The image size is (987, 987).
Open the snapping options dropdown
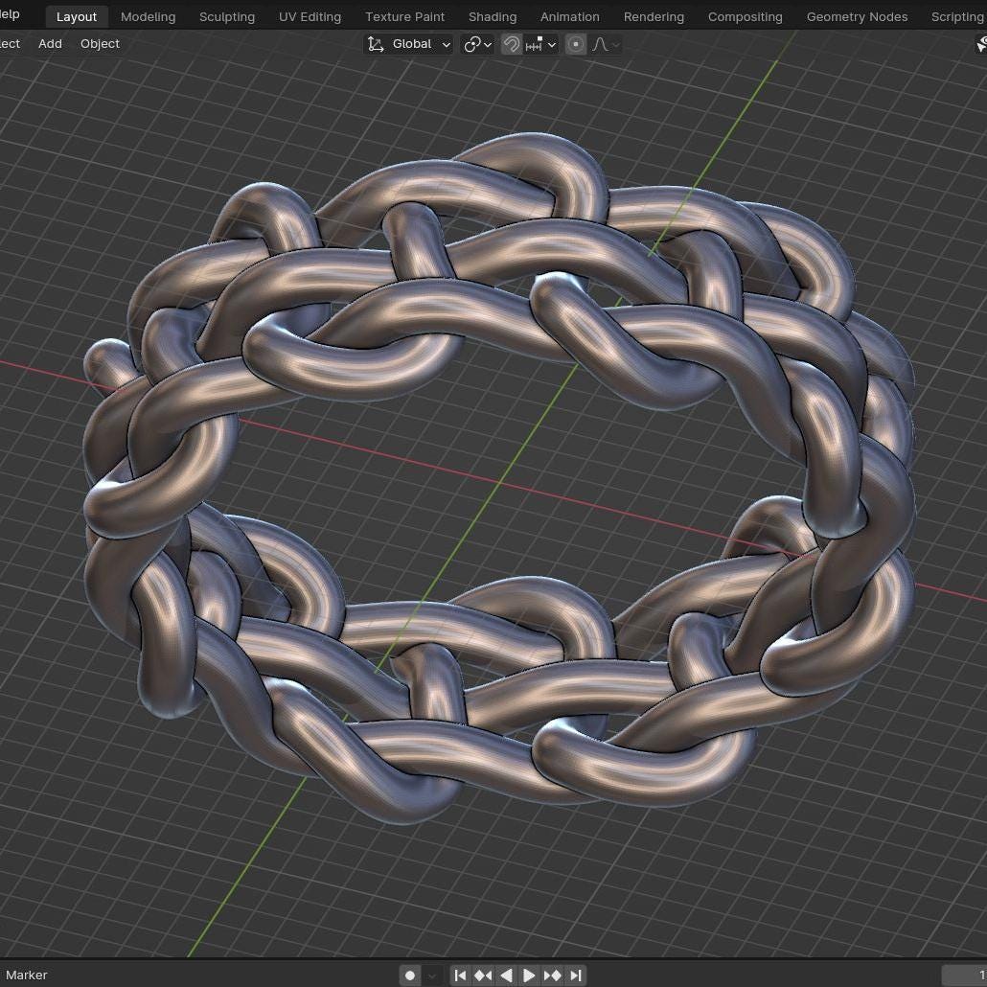[541, 44]
